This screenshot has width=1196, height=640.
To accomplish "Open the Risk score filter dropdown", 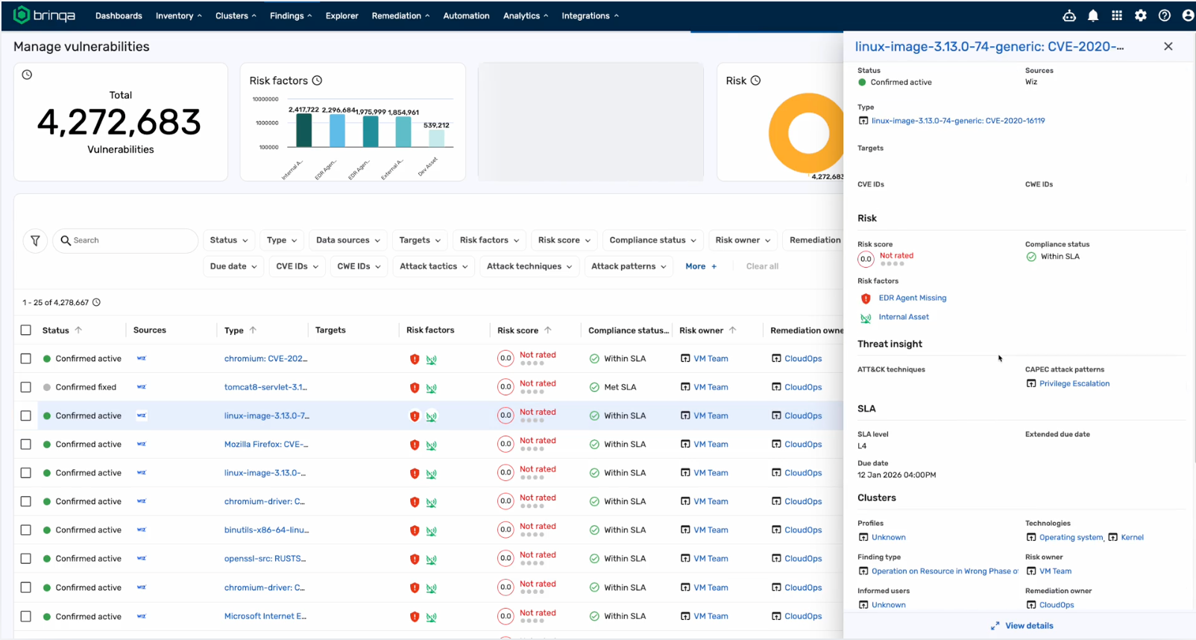I will (564, 240).
